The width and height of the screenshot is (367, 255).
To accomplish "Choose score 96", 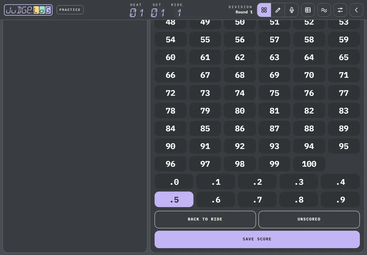I will (x=170, y=164).
